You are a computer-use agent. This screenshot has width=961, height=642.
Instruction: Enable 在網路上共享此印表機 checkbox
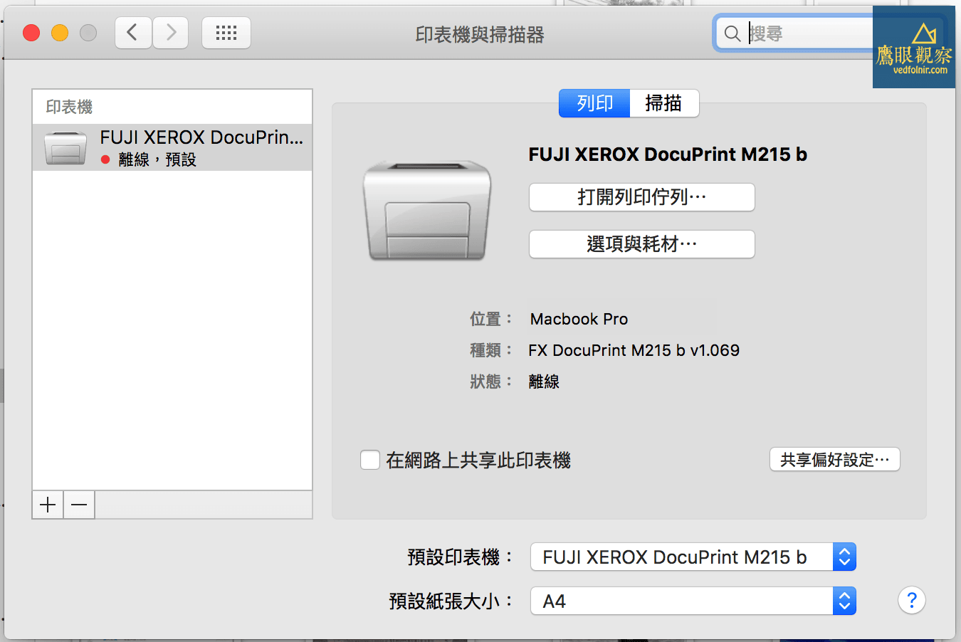pyautogui.click(x=370, y=460)
